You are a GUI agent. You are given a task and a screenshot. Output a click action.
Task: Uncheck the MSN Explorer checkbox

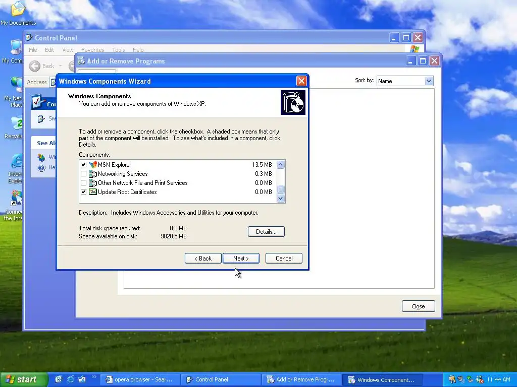[x=83, y=165]
